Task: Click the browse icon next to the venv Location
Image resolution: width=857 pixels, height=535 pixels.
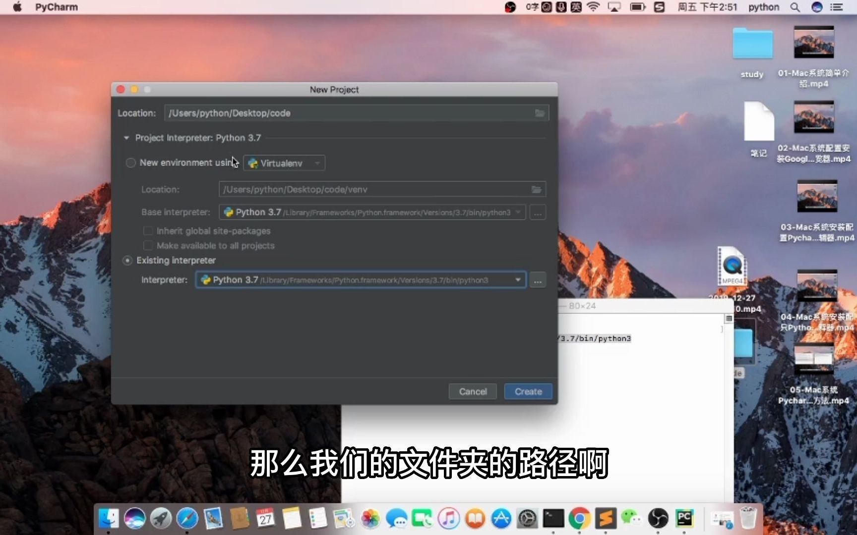Action: pyautogui.click(x=537, y=189)
